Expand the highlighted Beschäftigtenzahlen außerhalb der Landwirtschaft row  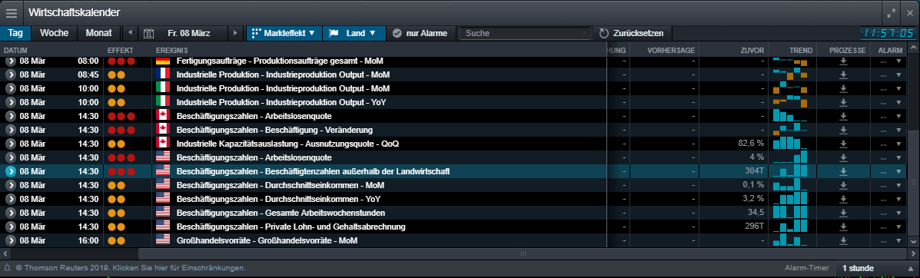tap(11, 171)
